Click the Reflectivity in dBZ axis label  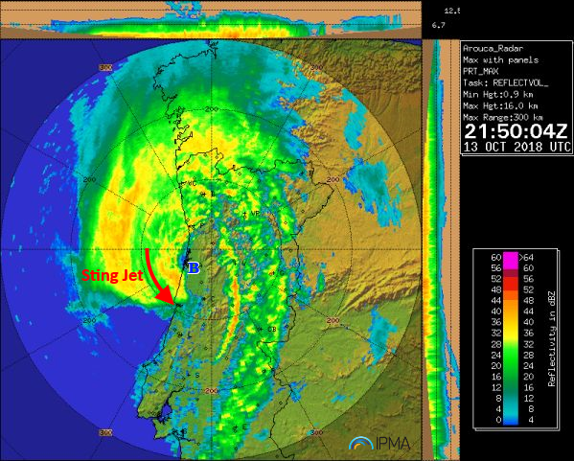552,339
